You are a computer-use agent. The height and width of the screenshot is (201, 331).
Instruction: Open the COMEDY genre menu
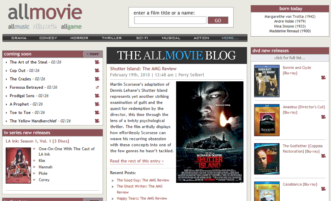tap(48, 38)
